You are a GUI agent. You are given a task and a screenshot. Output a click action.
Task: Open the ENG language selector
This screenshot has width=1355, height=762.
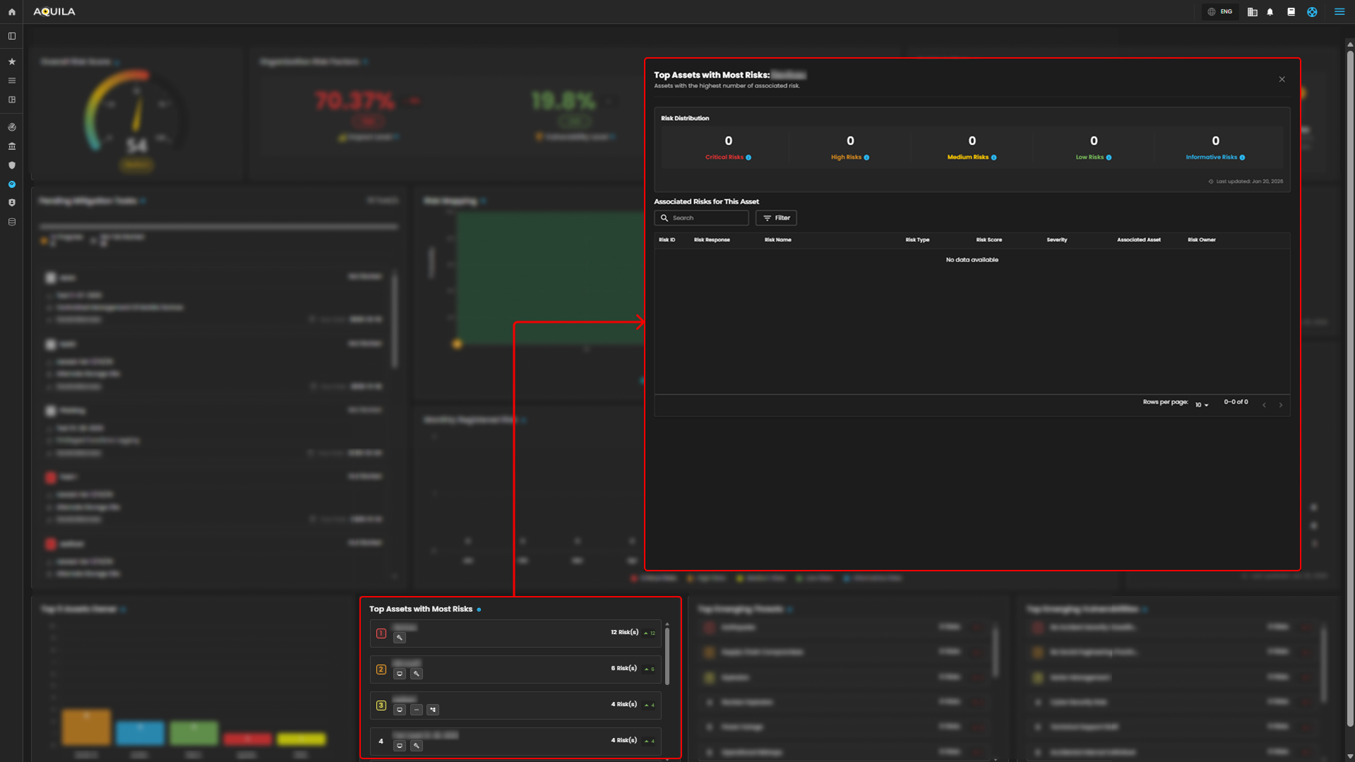tap(1220, 12)
